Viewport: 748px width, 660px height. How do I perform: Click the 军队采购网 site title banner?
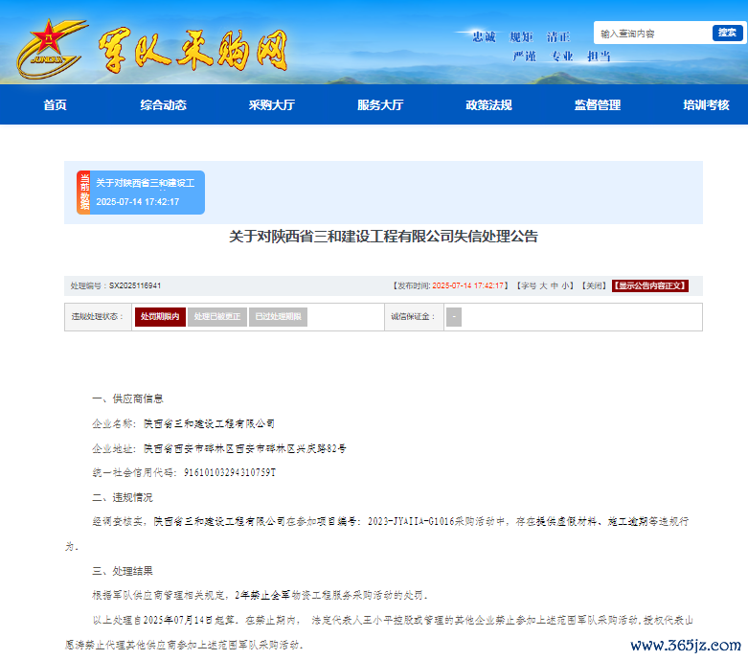[x=193, y=51]
